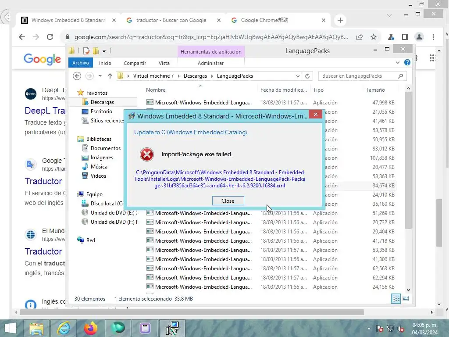Click the Google logo on search page

click(x=43, y=59)
